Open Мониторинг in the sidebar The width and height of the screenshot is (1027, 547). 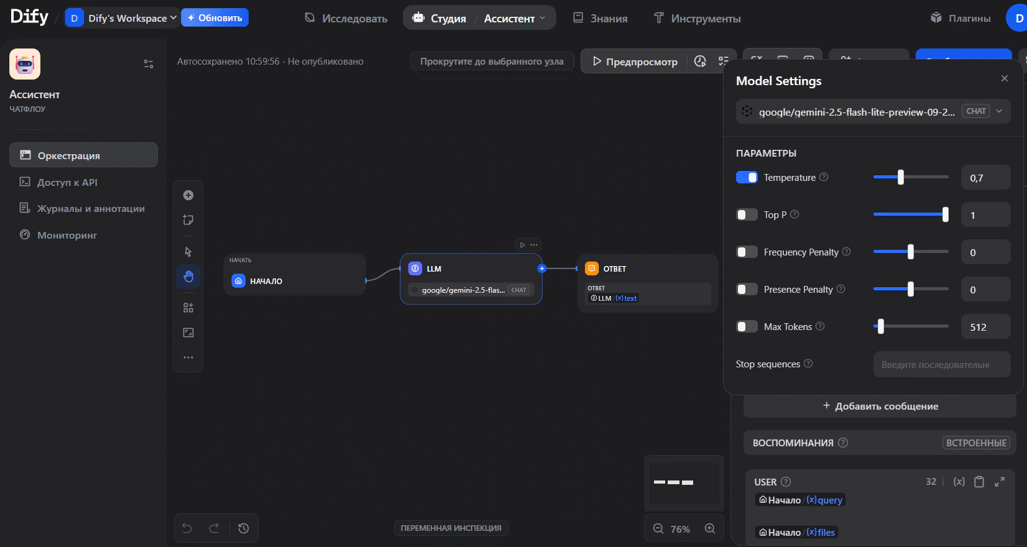(x=83, y=235)
